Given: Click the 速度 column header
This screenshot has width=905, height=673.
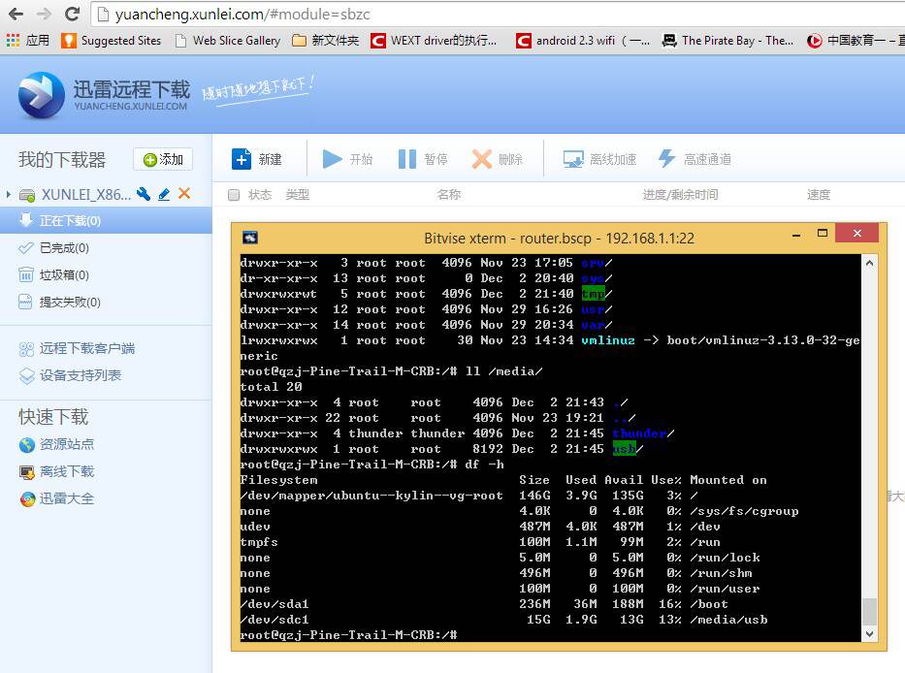Looking at the screenshot, I should tap(819, 195).
